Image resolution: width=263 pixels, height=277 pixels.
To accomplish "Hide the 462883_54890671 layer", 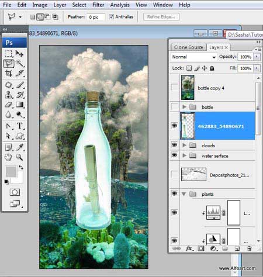I will point(174,126).
